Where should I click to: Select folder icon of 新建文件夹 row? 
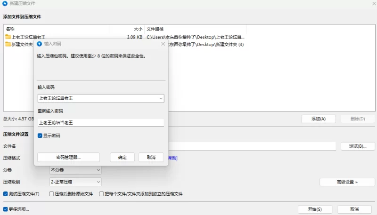(x=8, y=44)
